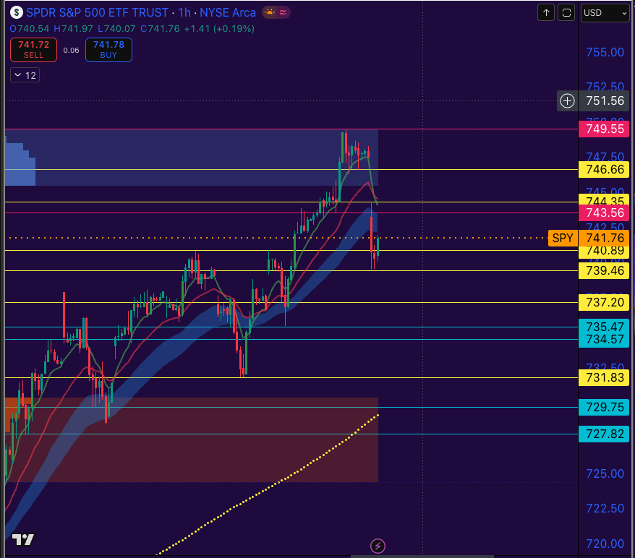Open the 1h interval label

pos(184,12)
